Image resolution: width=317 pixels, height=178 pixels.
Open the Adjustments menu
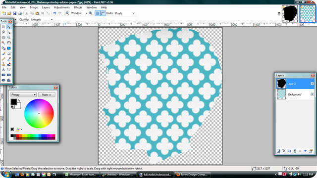(61, 7)
